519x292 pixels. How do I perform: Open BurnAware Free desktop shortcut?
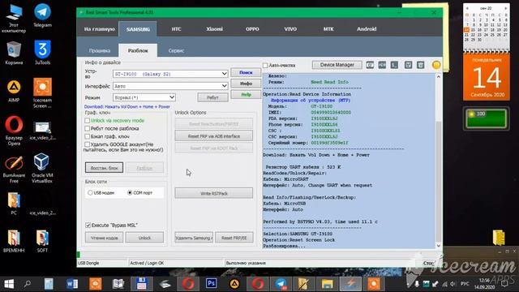tap(14, 168)
